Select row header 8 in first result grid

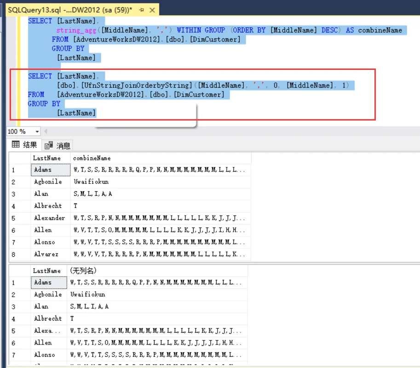(x=20, y=254)
